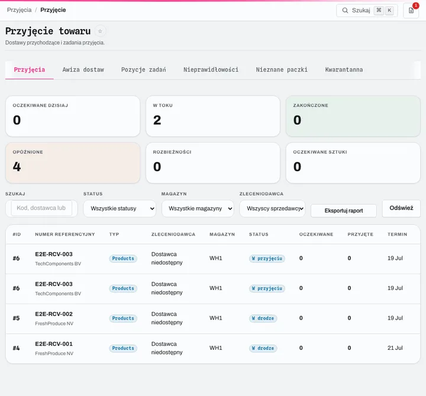Viewport: 426px width, 396px height.
Task: Click WH1 in the E2E-RCV-001 row
Action: (x=216, y=348)
